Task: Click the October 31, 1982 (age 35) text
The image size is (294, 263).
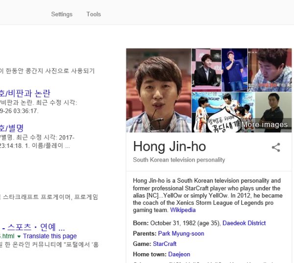Action: [x=185, y=223]
